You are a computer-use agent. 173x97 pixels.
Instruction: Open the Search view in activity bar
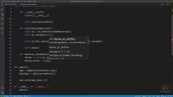(x=2, y=5)
